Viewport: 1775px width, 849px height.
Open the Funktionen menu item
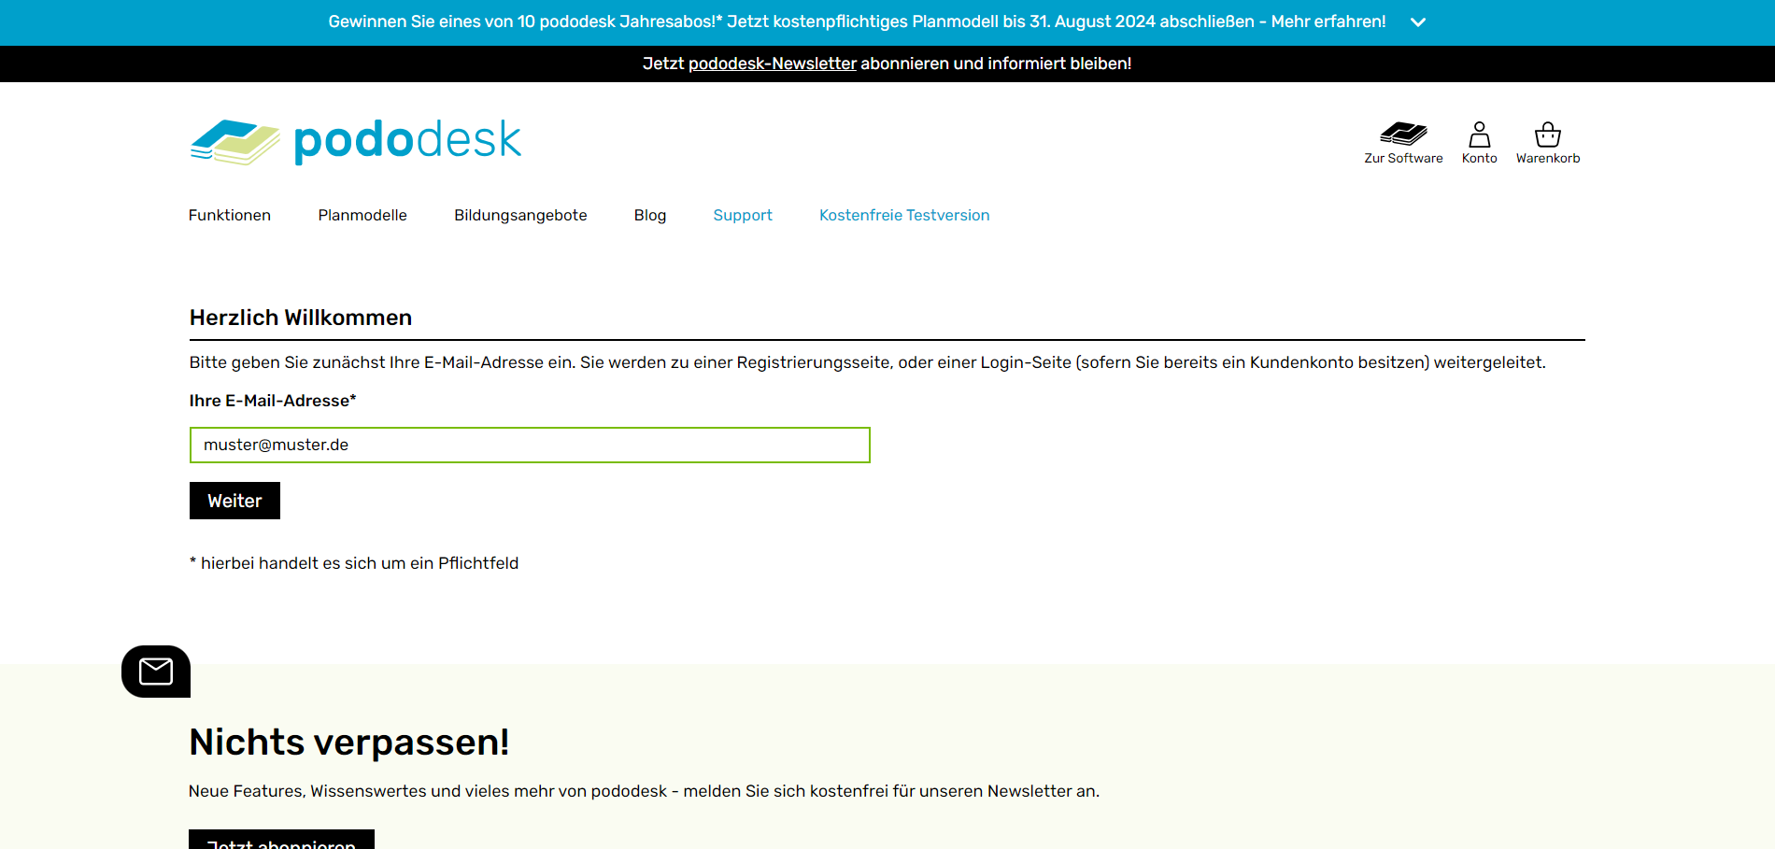(x=230, y=215)
